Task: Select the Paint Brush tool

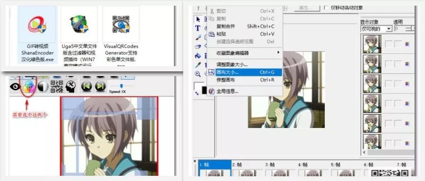Action: [x=198, y=37]
